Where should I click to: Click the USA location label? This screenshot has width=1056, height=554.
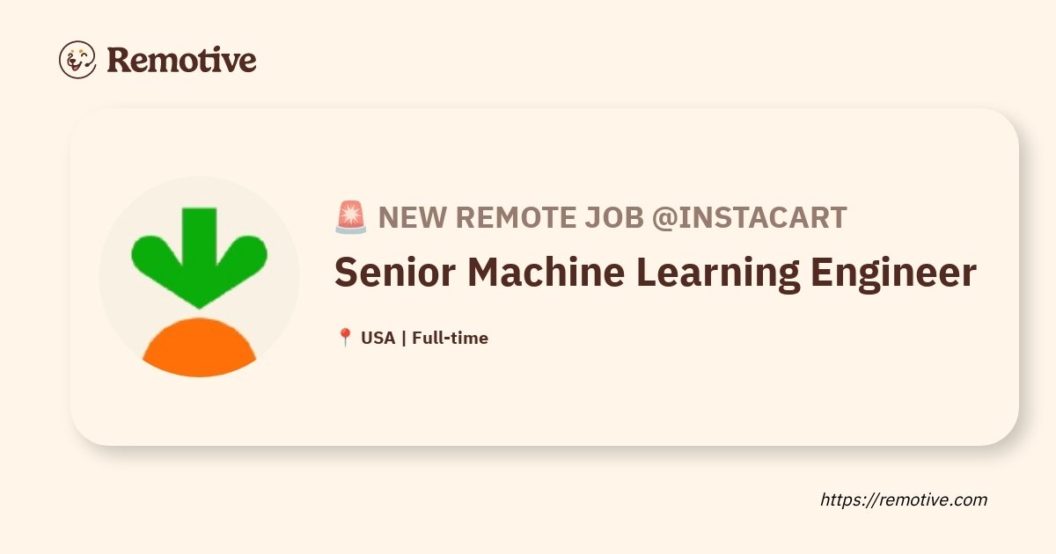[x=378, y=338]
